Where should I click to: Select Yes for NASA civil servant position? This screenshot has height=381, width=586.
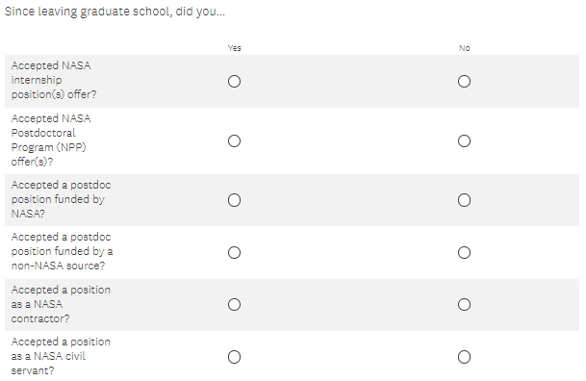click(234, 357)
